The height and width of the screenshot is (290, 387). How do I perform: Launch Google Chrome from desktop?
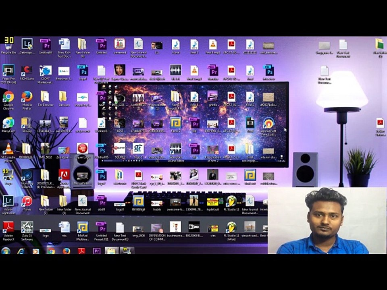pyautogui.click(x=8, y=99)
